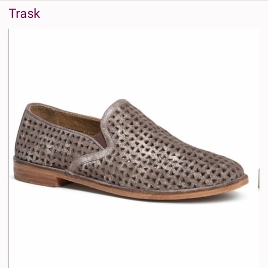Click the letter T in Trask heading
This screenshot has width=268, height=268.
12,13
